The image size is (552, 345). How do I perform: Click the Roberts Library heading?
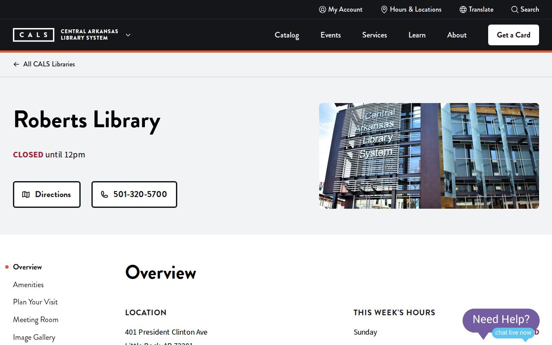point(87,119)
